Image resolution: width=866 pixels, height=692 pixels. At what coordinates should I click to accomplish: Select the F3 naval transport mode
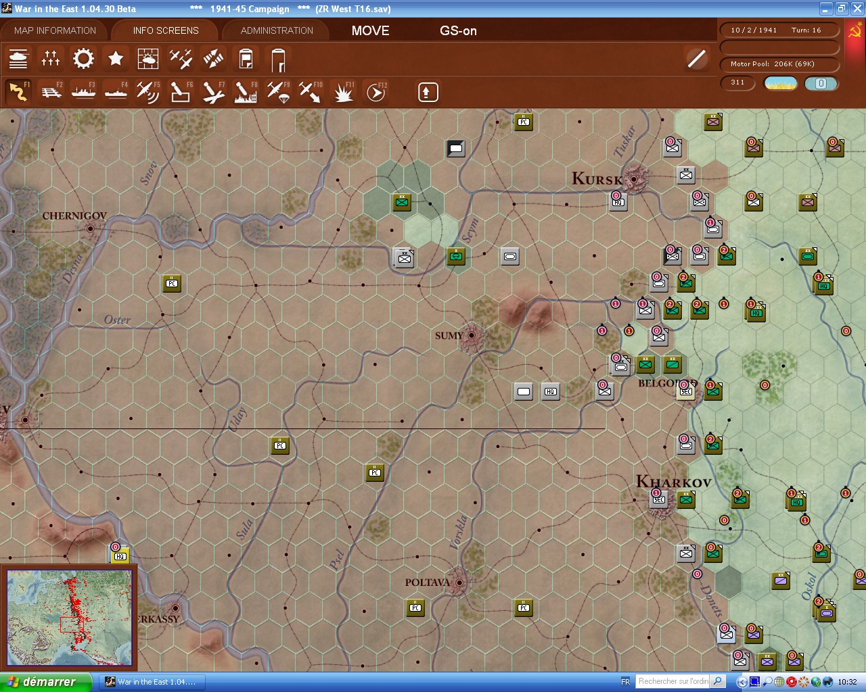click(x=83, y=92)
